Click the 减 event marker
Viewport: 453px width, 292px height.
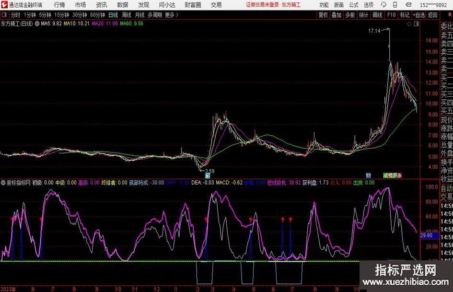(385, 175)
